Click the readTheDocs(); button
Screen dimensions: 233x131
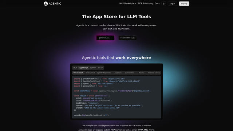pos(127,38)
